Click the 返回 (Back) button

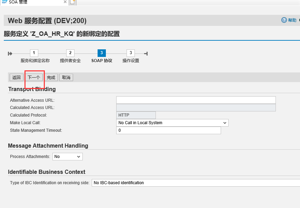[17, 78]
